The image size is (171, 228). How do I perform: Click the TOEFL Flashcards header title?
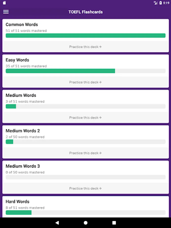point(85,12)
